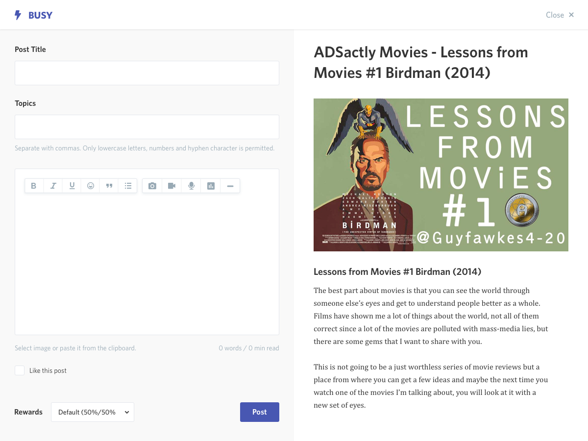Click 'Select image or paste it from the clipboard'
The height and width of the screenshot is (441, 588).
pos(75,348)
